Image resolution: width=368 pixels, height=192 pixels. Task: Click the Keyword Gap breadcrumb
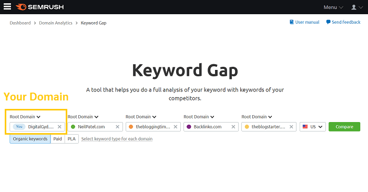94,23
